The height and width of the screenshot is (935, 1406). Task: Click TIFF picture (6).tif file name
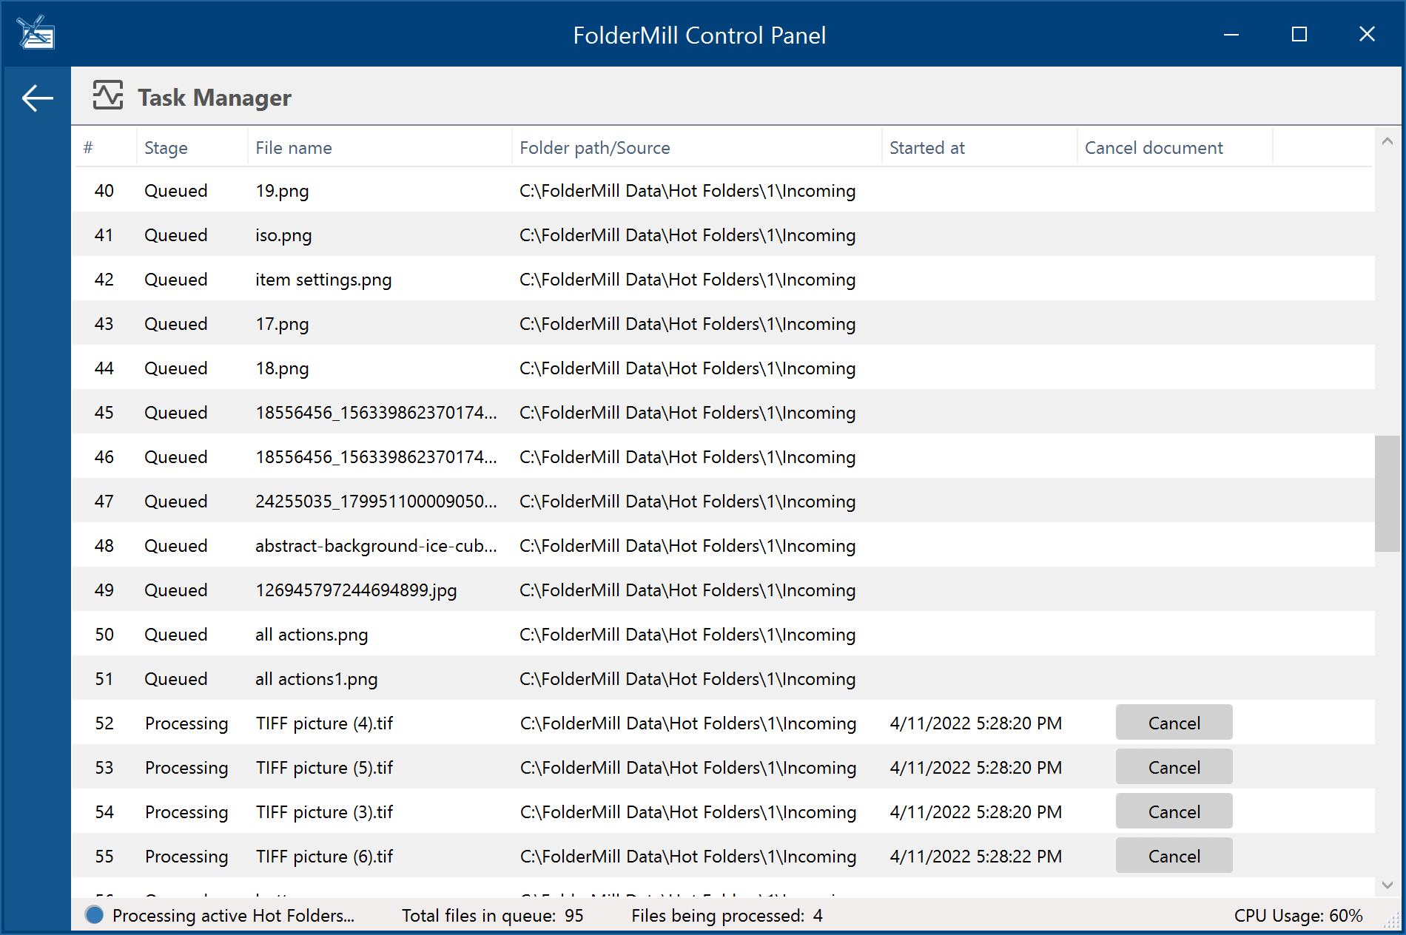point(324,856)
